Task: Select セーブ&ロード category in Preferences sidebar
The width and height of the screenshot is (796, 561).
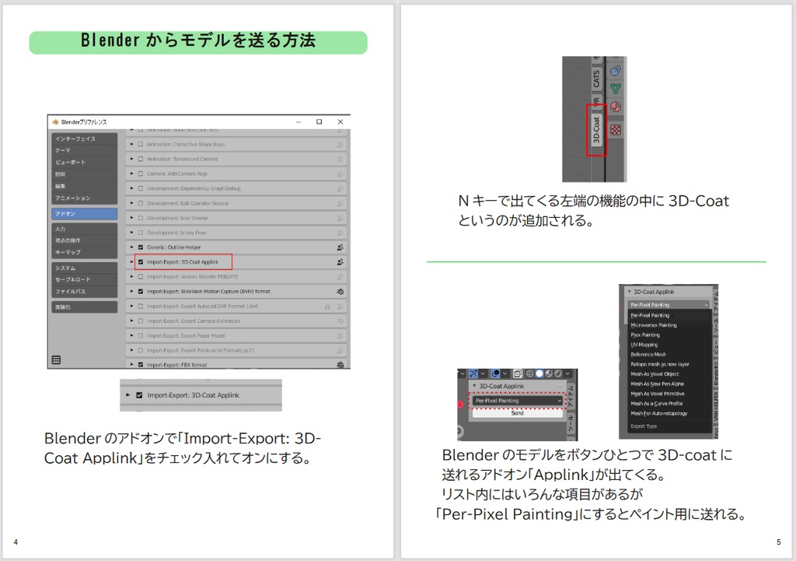Action: point(84,279)
